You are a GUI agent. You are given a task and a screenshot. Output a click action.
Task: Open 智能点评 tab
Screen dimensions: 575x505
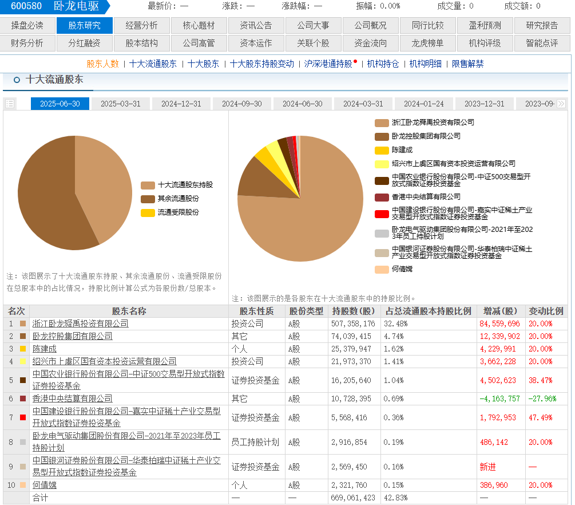click(x=542, y=43)
